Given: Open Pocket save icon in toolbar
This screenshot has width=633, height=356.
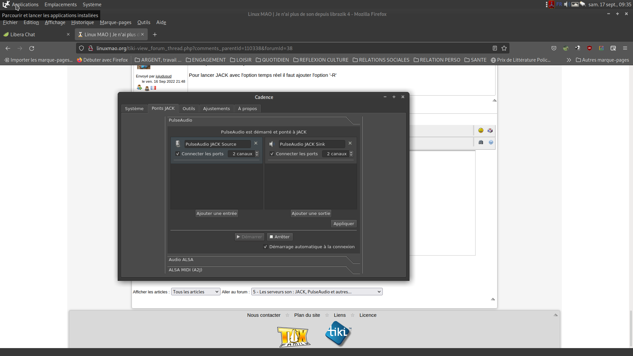Looking at the screenshot, I should coord(554,48).
